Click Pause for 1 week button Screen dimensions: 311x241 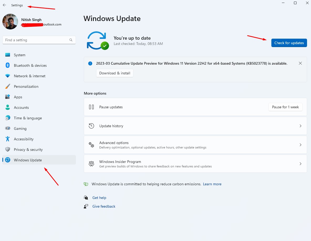pyautogui.click(x=285, y=107)
